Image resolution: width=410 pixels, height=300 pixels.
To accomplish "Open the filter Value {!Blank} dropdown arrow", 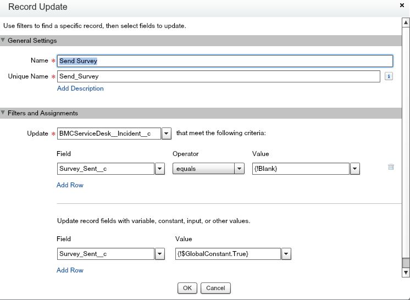I will [x=354, y=169].
